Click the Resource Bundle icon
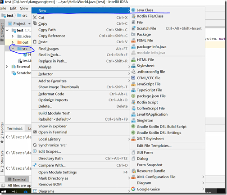The image size is (227, 195). 133,171
